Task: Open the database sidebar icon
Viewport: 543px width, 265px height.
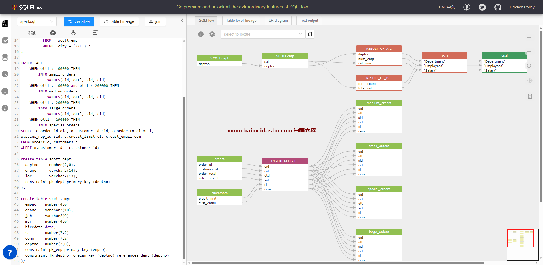Action: [5, 57]
